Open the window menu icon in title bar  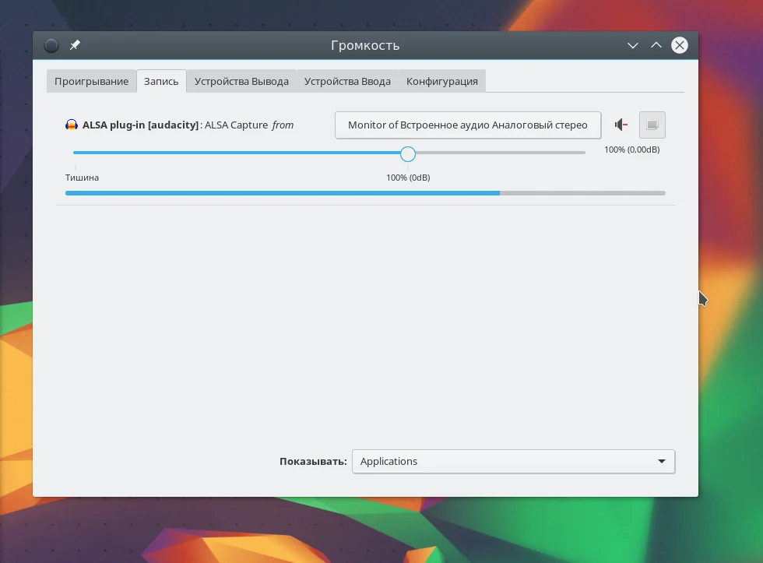coord(51,45)
